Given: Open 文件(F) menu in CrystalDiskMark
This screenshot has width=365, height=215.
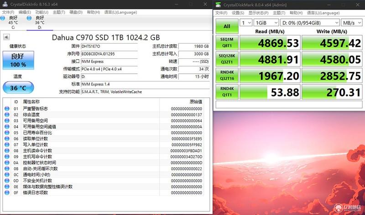Looking at the screenshot, I should 221,13.
